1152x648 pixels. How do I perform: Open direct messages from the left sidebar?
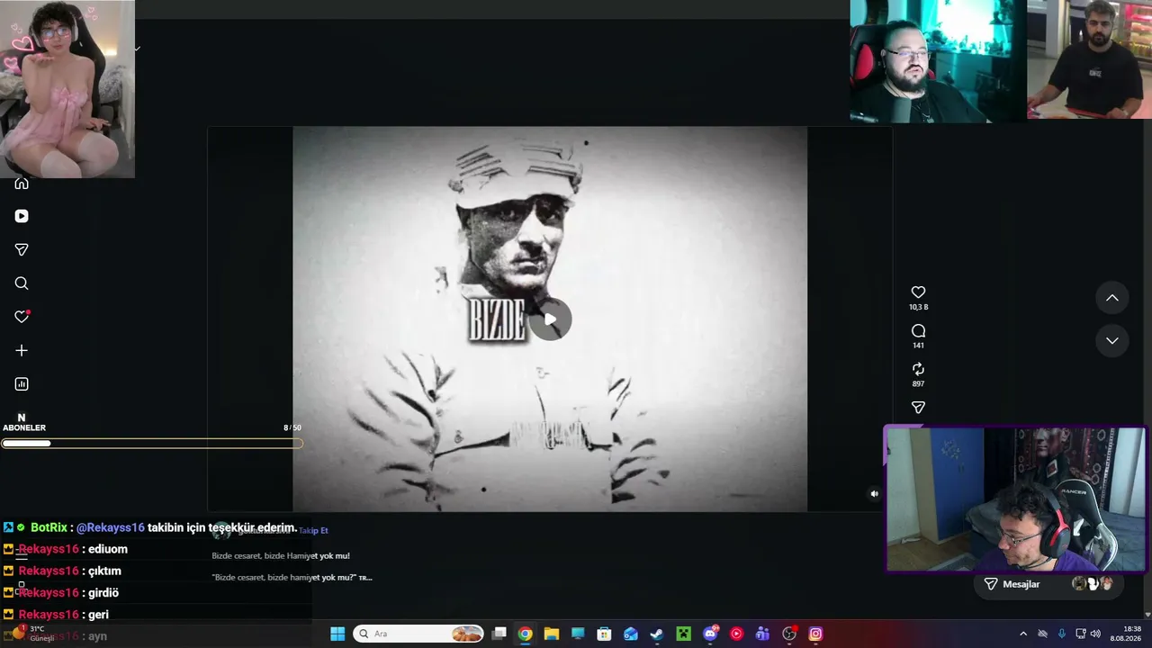(x=22, y=249)
